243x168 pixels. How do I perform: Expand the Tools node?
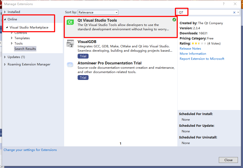coord(12,43)
